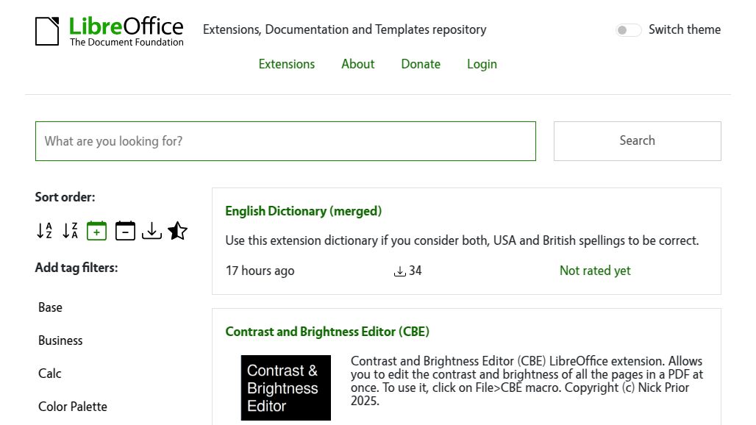Sort by newest date (calendar plus icon)
The width and height of the screenshot is (756, 425).
[x=96, y=231]
